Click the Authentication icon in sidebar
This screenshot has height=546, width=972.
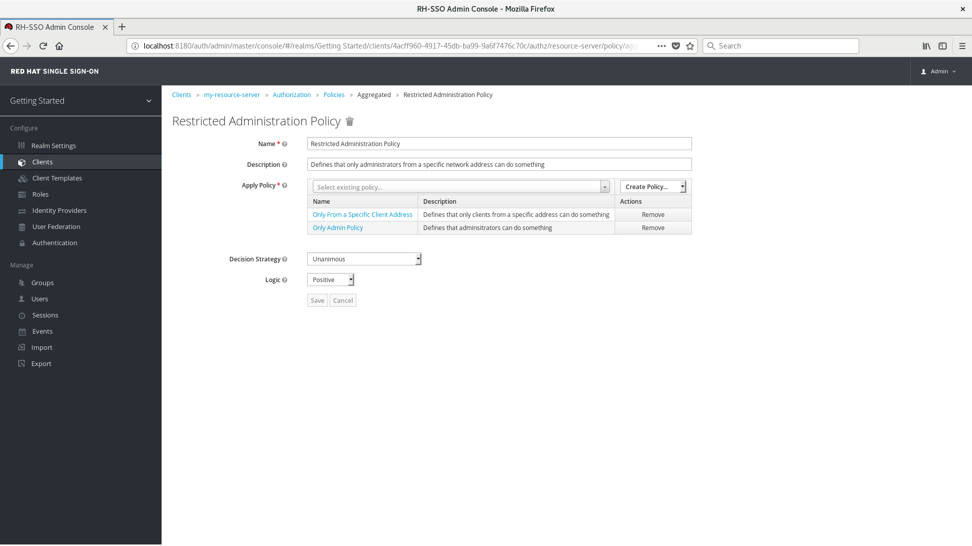pyautogui.click(x=22, y=243)
